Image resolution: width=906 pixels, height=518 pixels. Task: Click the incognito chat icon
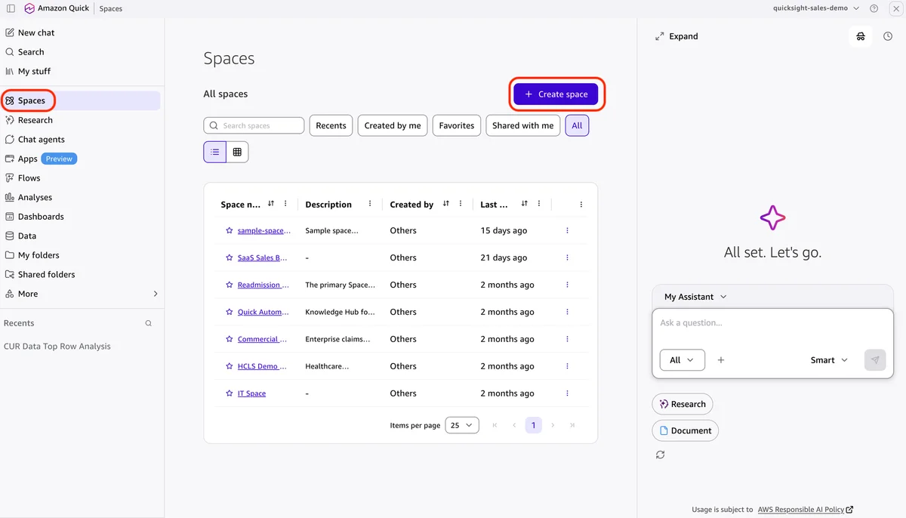[x=861, y=36]
